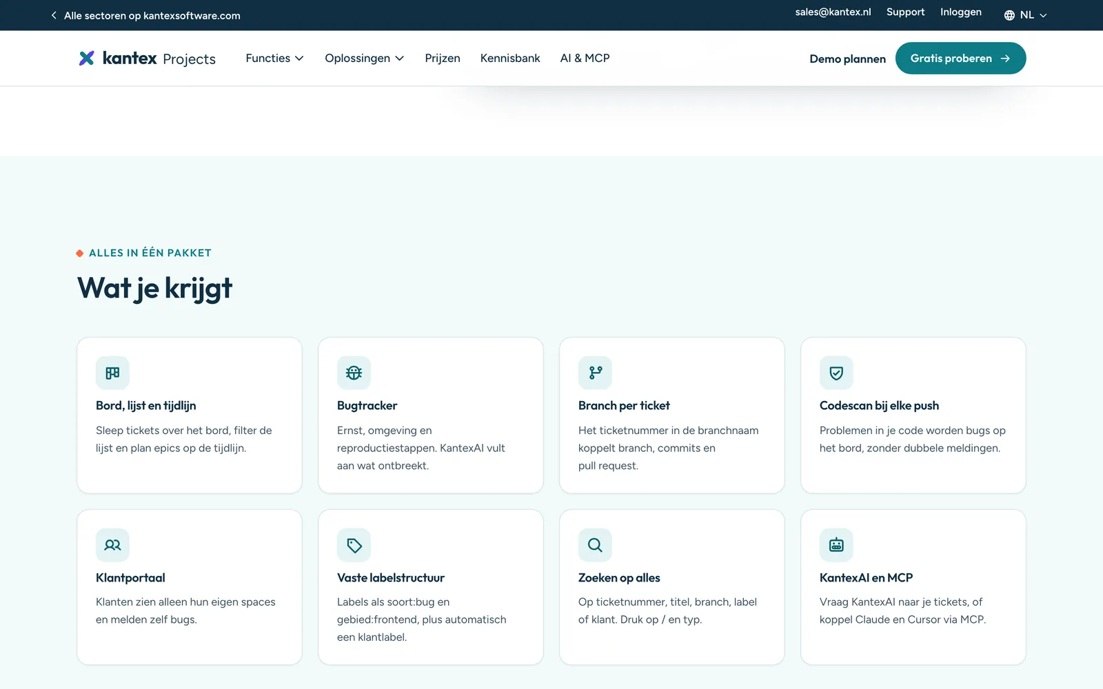1103x689 pixels.
Task: Go back to Alle sectoren op kantexsoftware.com
Action: [145, 15]
